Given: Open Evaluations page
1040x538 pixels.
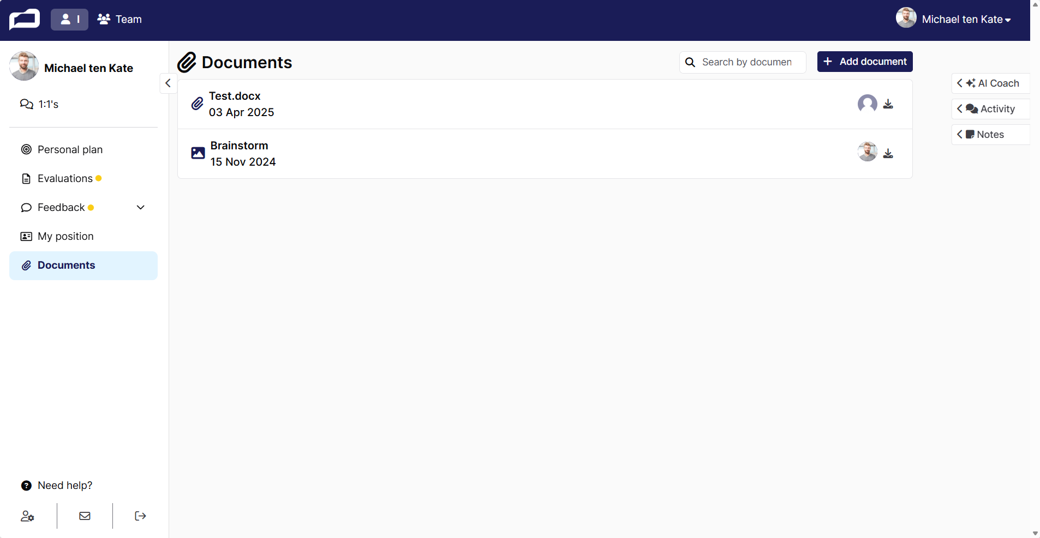Looking at the screenshot, I should click(x=83, y=178).
